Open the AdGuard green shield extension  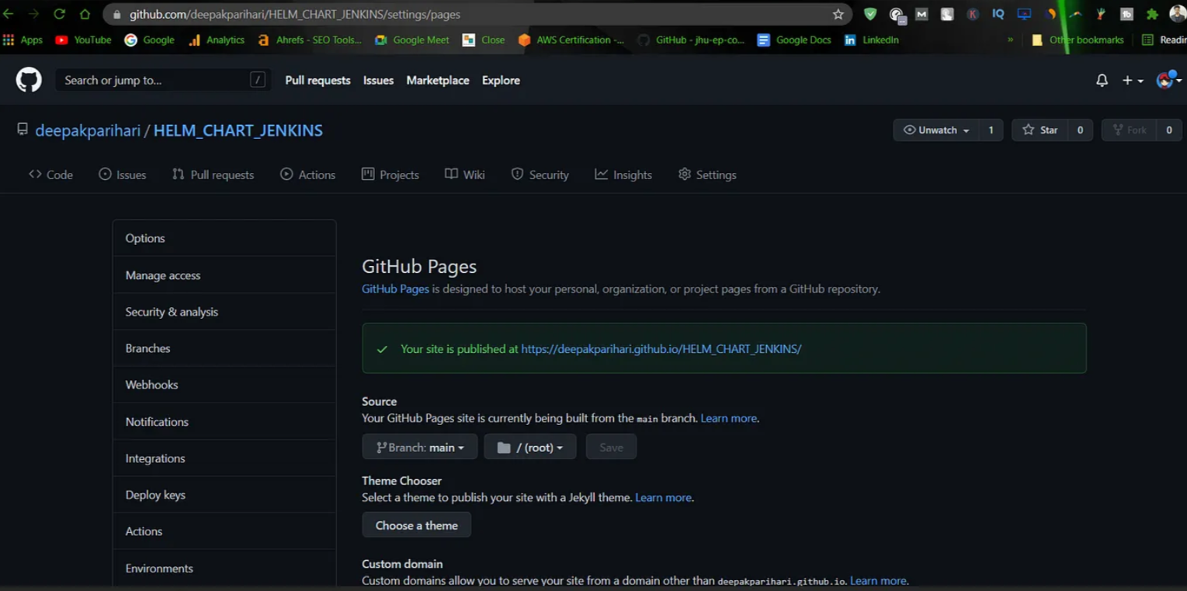click(870, 14)
